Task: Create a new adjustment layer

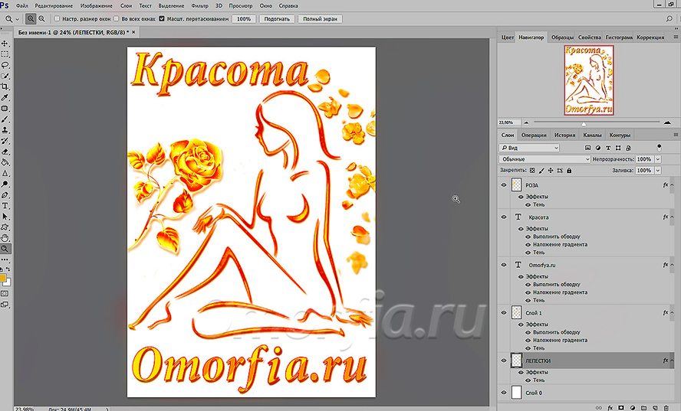Action: point(633,408)
